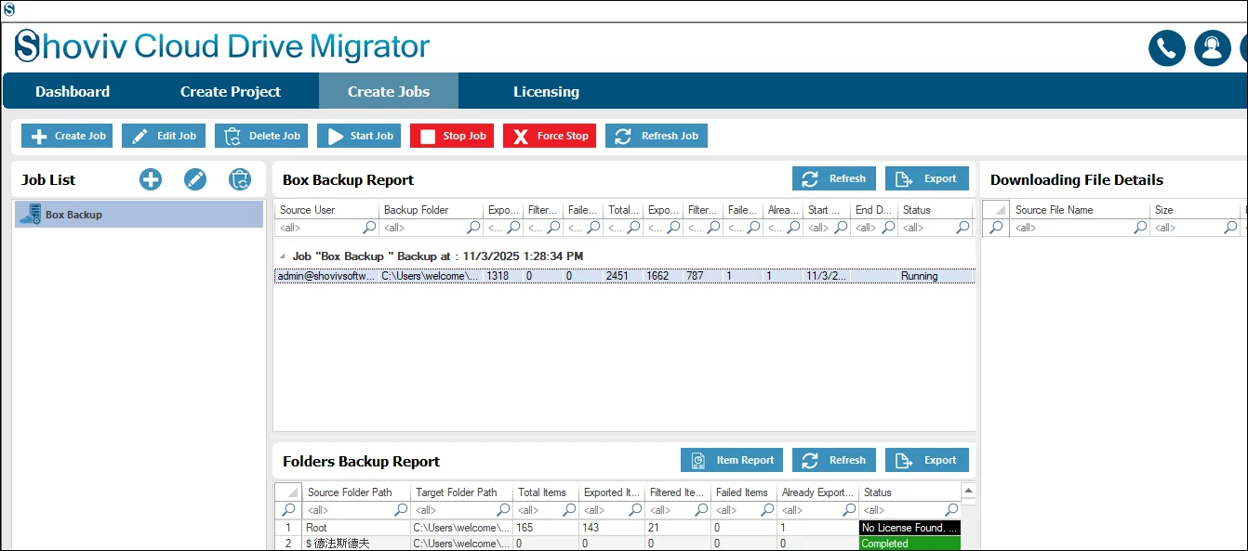Click the phone contact icon in the header
1248x551 pixels.
click(x=1166, y=48)
